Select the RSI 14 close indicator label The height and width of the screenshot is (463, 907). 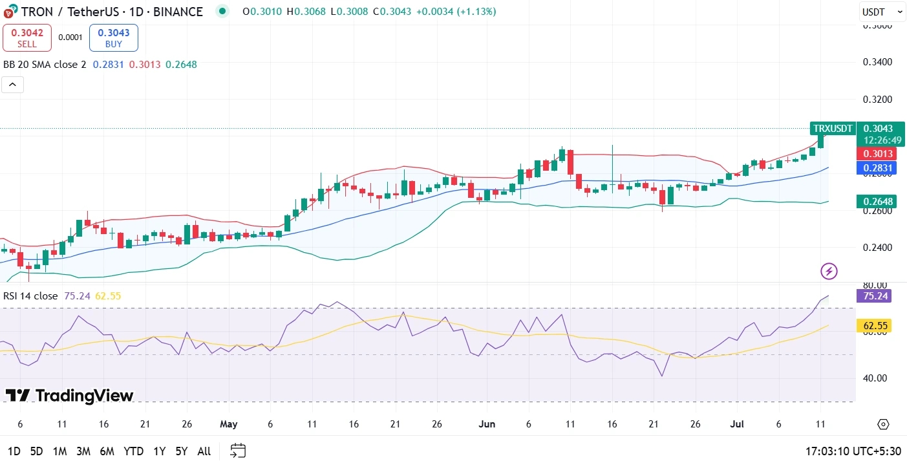pyautogui.click(x=30, y=296)
